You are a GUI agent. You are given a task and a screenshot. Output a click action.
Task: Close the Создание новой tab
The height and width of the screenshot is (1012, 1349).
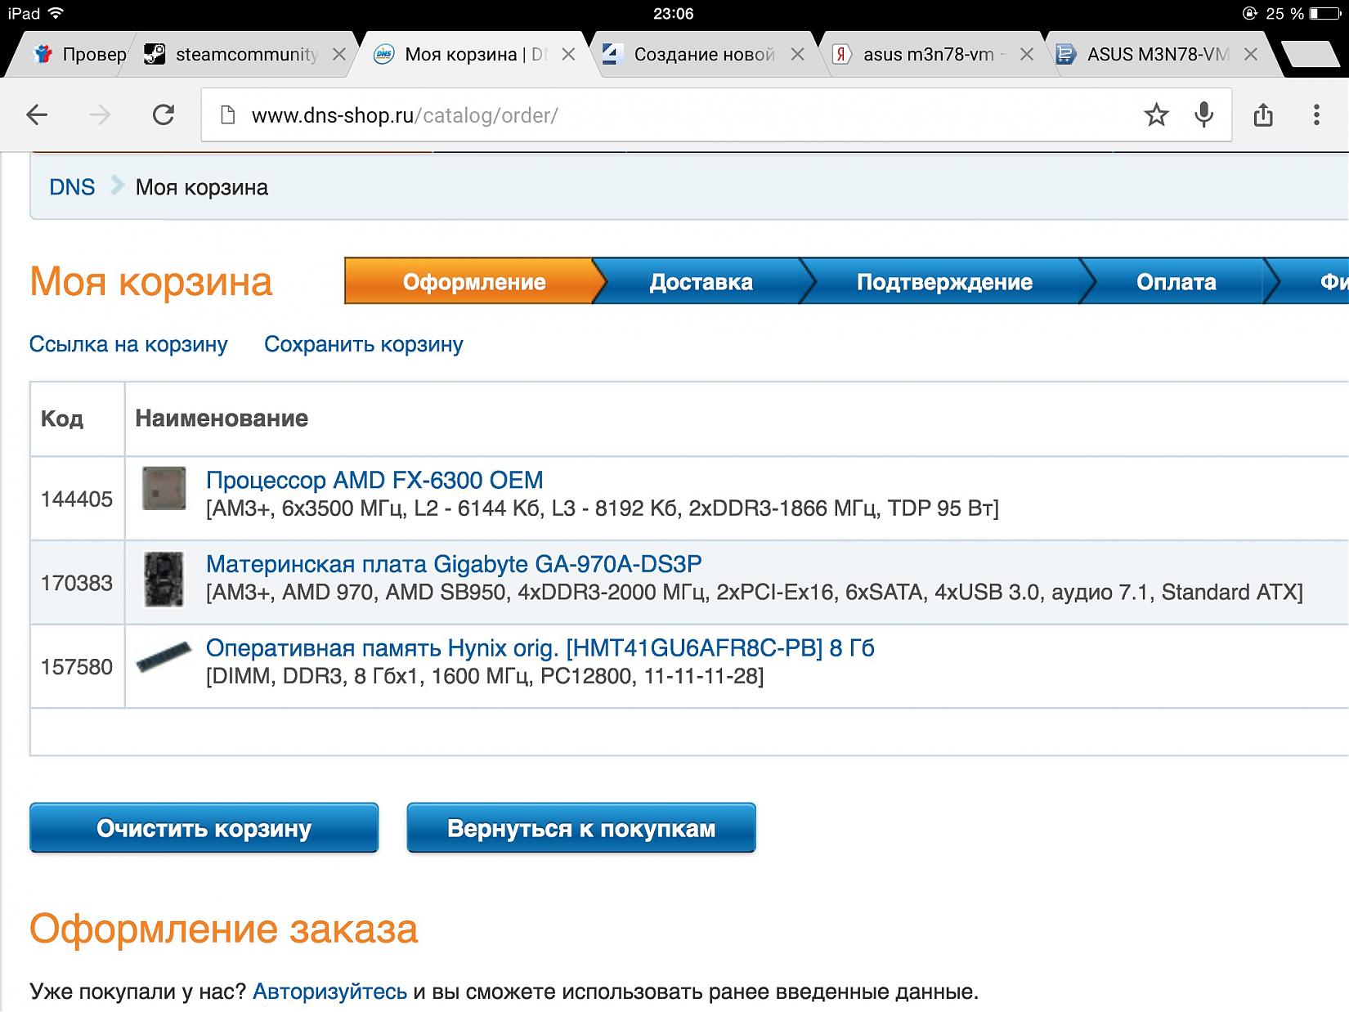[x=798, y=55]
